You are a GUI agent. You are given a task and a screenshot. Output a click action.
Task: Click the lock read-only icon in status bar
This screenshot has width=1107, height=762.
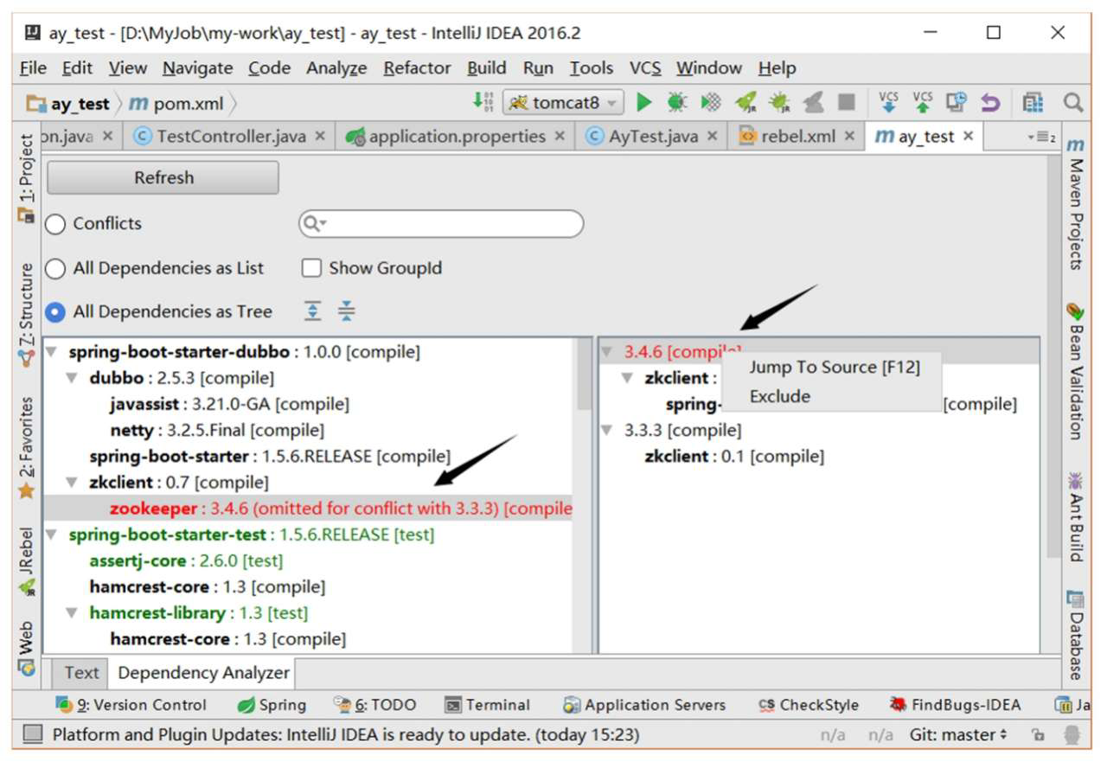coord(1038,735)
